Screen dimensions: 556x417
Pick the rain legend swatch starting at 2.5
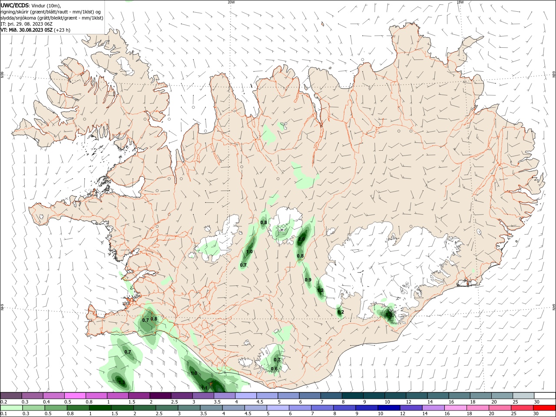(x=167, y=408)
